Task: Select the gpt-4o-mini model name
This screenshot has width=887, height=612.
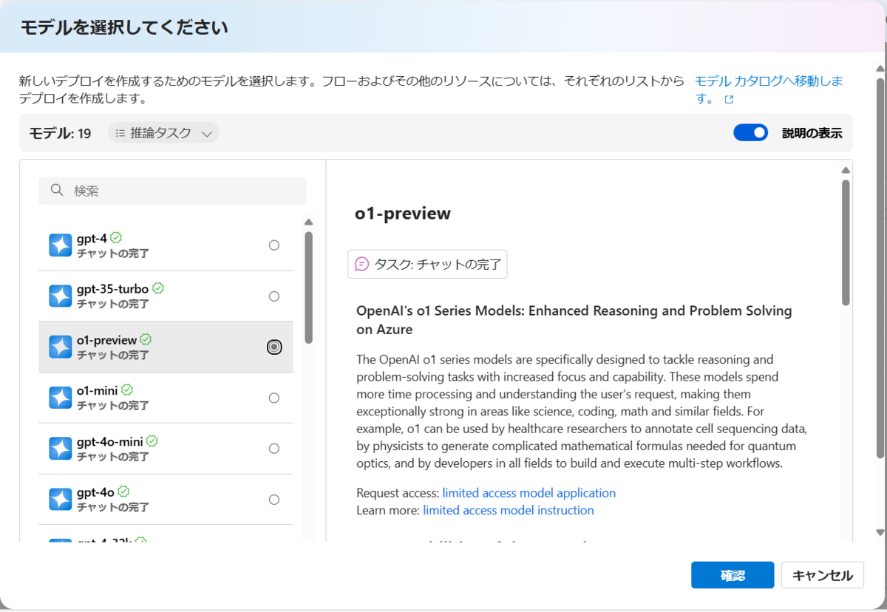Action: point(110,441)
